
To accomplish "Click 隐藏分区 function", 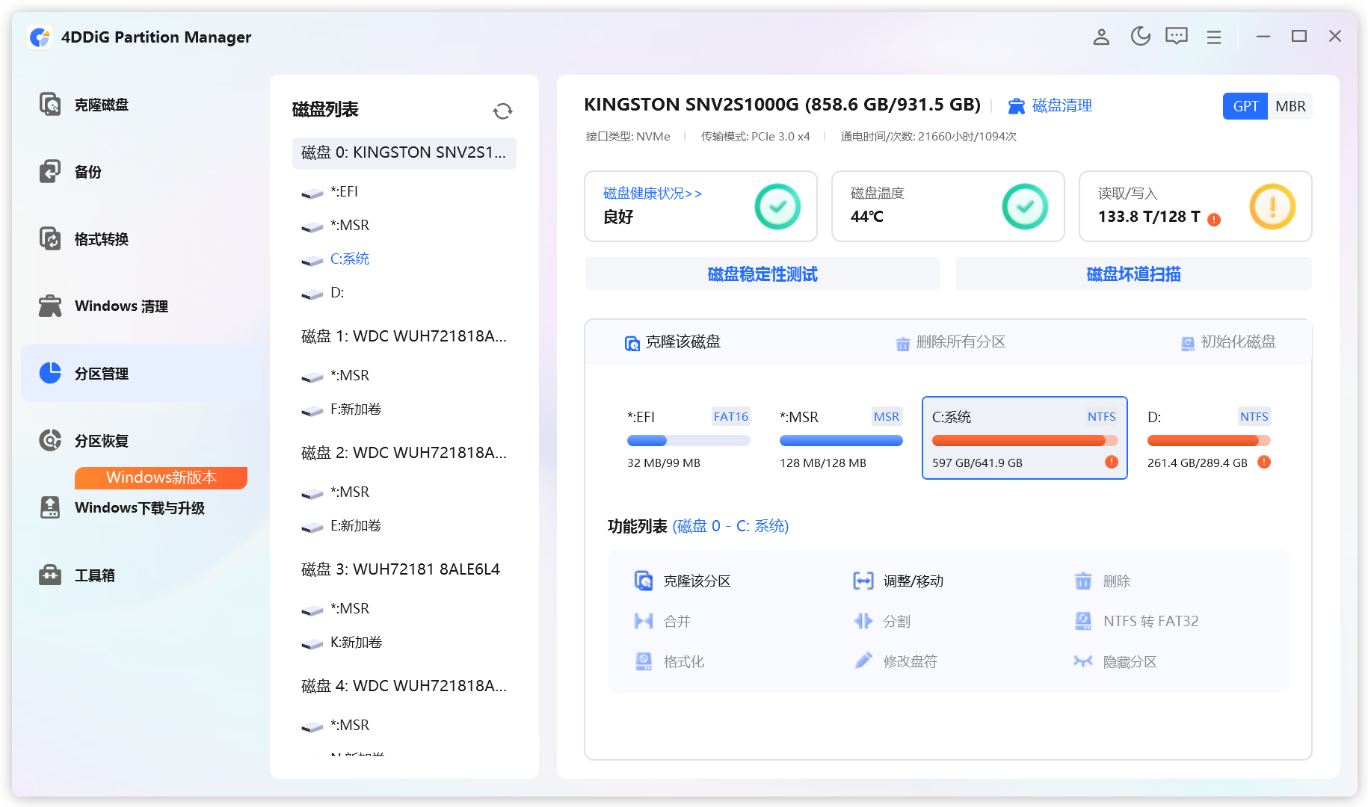I will click(1115, 661).
